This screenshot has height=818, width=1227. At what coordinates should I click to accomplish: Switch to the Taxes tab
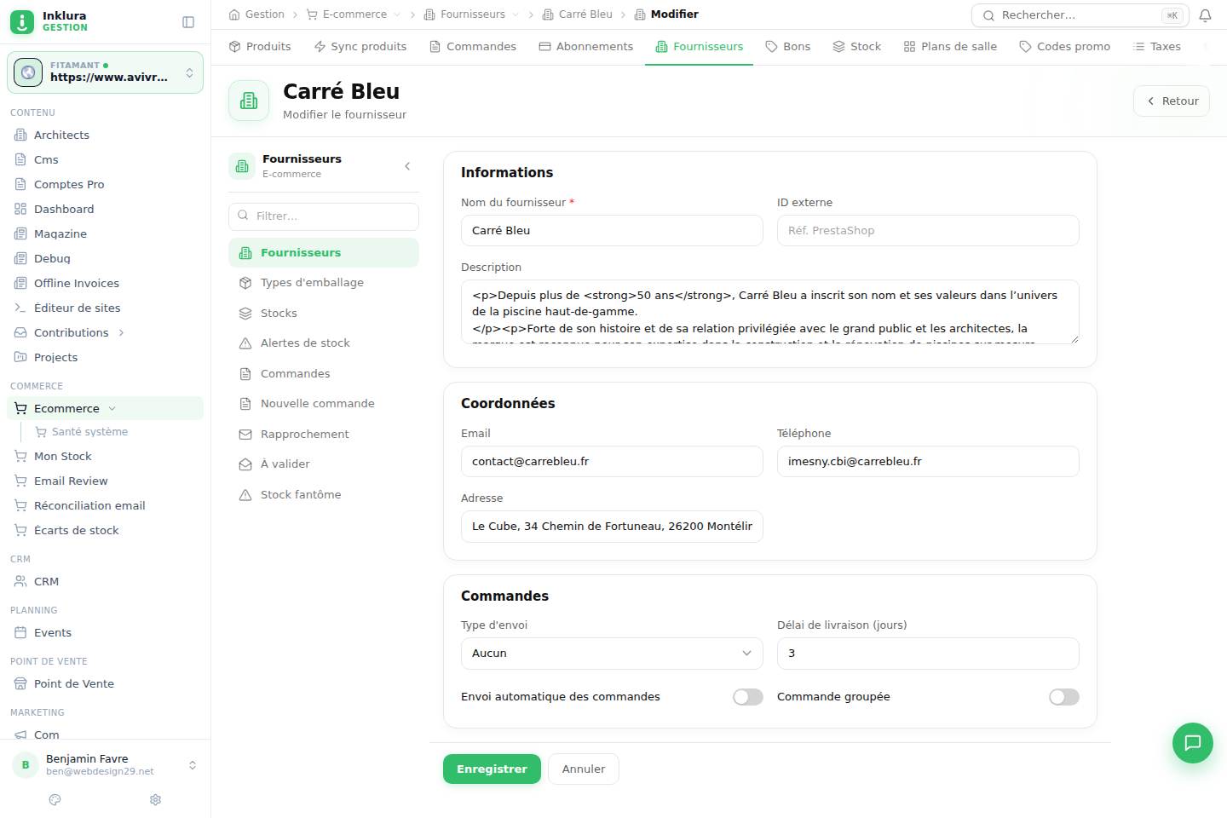[1157, 46]
